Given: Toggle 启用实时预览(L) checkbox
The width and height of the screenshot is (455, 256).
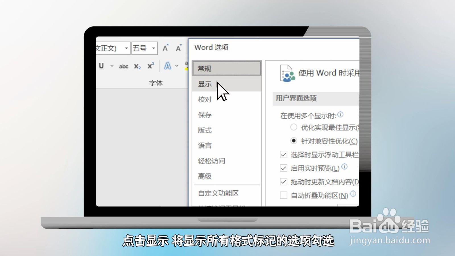Looking at the screenshot, I should pos(284,168).
